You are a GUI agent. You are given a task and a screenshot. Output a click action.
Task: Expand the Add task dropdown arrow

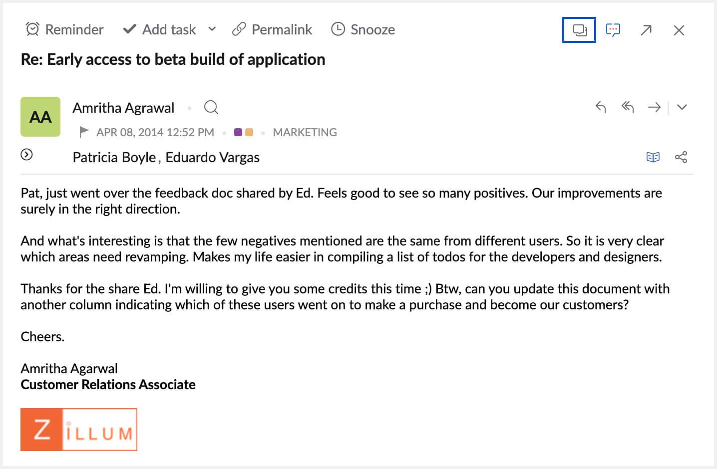point(212,29)
